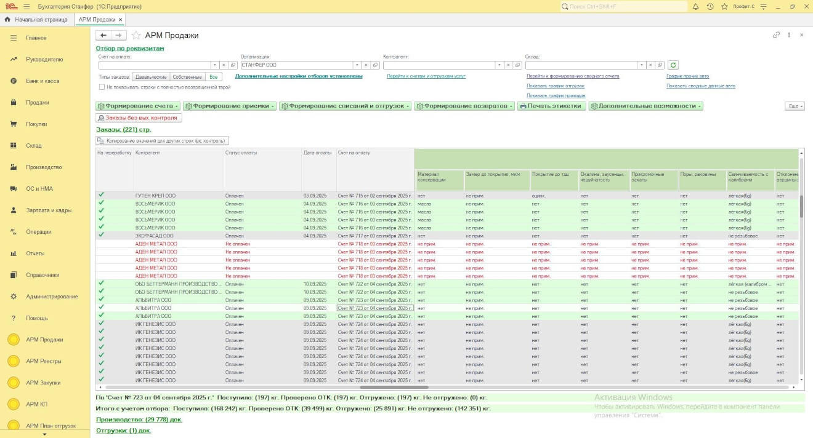Screen dimensions: 813x438
Task: Open the notifications bell icon
Action: pyautogui.click(x=695, y=7)
